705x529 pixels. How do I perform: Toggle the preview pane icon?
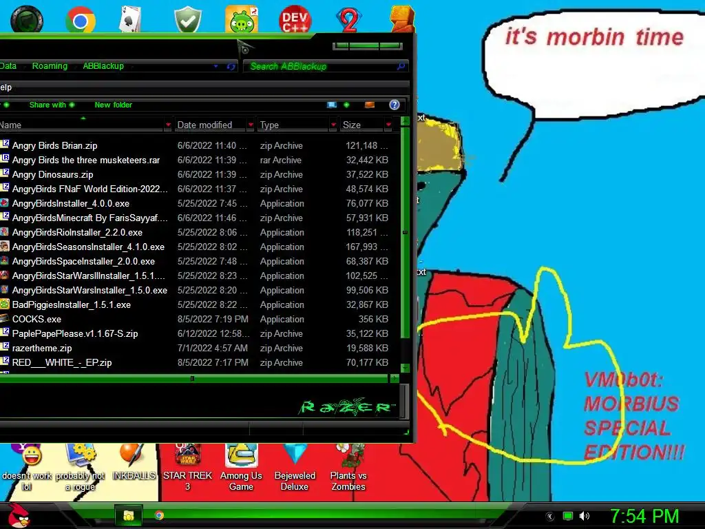370,105
